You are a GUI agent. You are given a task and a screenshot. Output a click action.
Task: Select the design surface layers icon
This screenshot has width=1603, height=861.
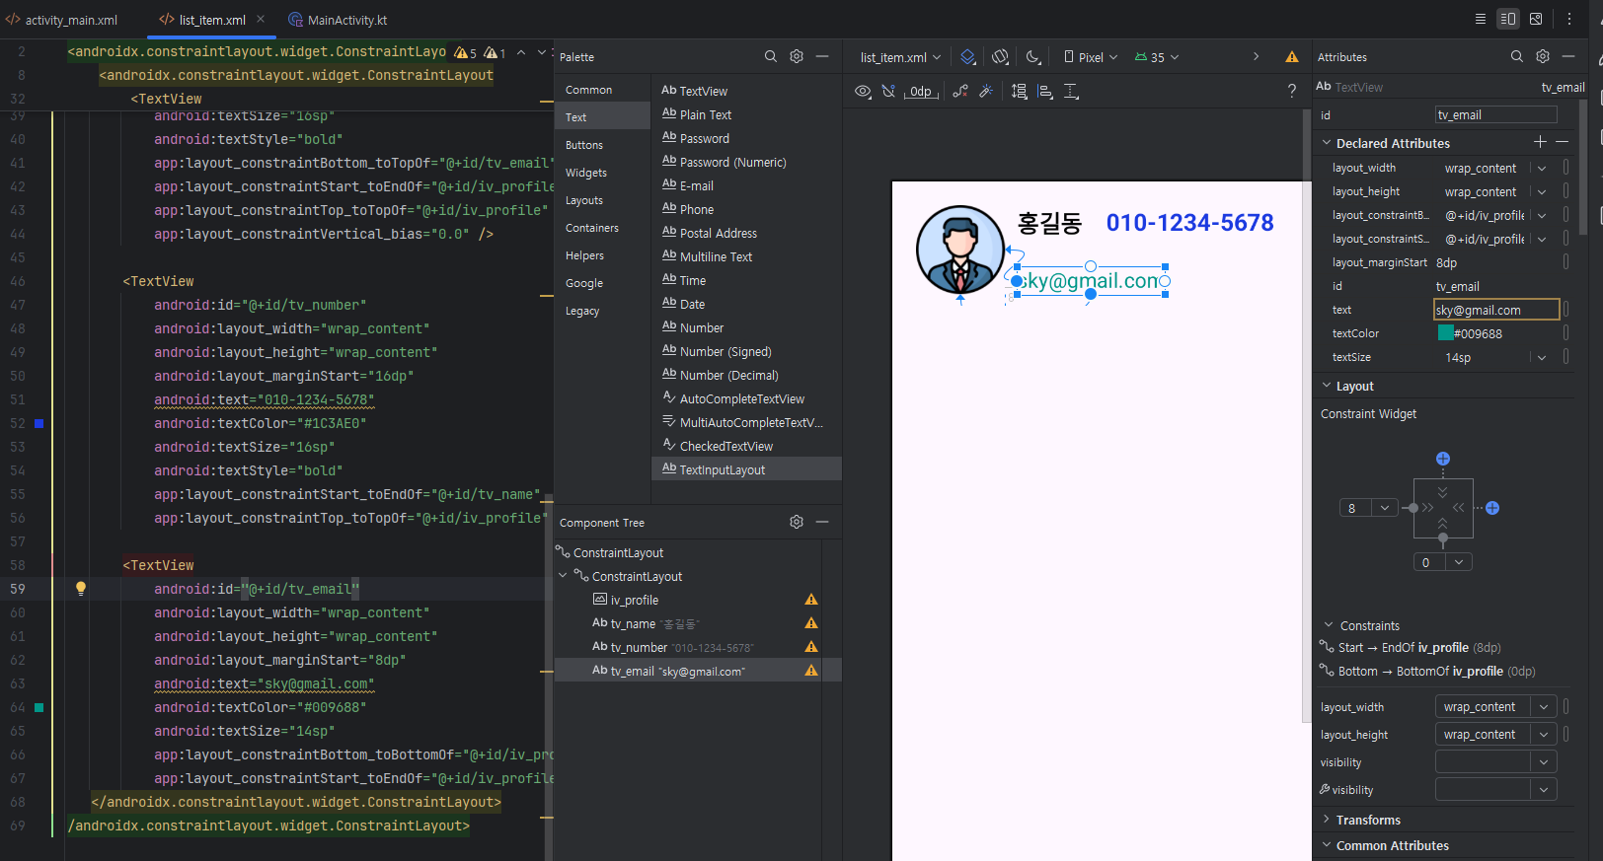pos(967,57)
